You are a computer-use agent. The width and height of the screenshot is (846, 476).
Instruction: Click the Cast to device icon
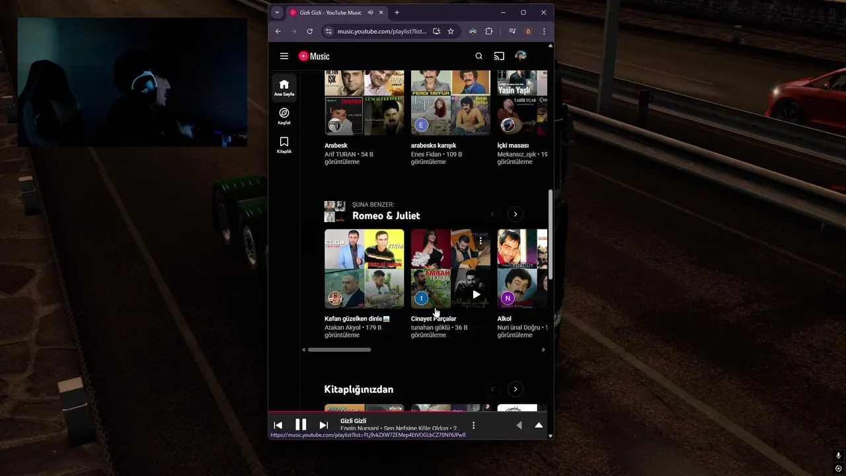pos(500,56)
